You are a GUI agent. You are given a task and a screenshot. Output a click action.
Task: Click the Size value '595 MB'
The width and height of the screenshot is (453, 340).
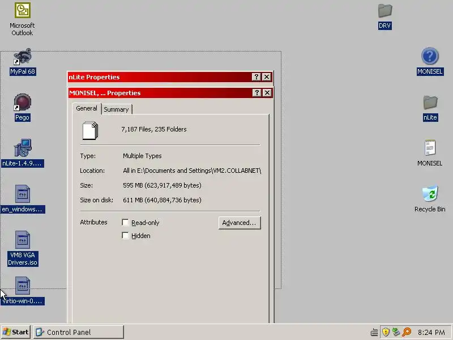pyautogui.click(x=162, y=185)
